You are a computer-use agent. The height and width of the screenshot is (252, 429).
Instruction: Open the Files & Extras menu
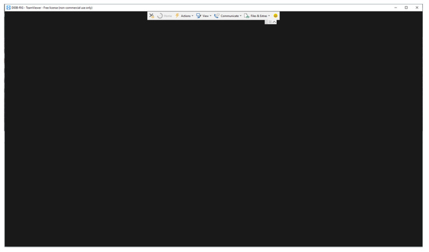tap(257, 16)
